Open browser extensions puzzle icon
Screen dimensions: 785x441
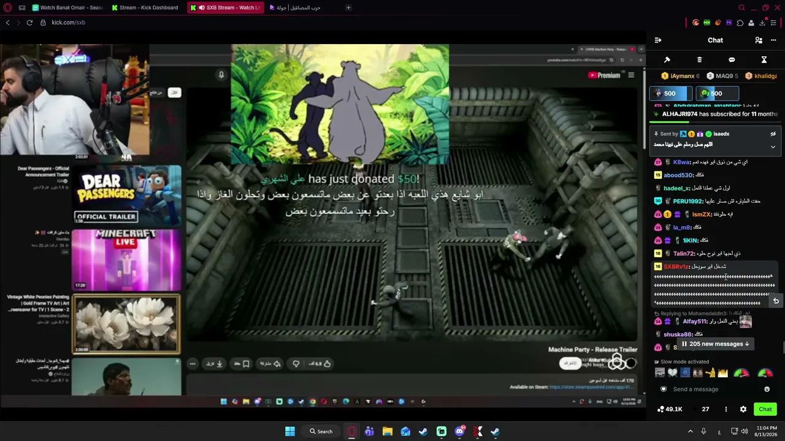click(x=740, y=23)
